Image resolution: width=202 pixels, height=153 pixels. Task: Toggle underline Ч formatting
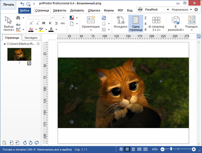(56, 23)
